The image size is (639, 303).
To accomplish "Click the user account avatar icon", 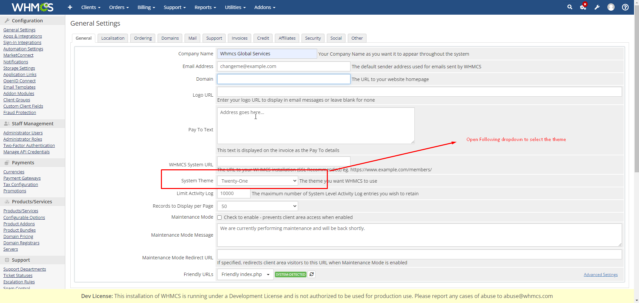I will tap(611, 7).
